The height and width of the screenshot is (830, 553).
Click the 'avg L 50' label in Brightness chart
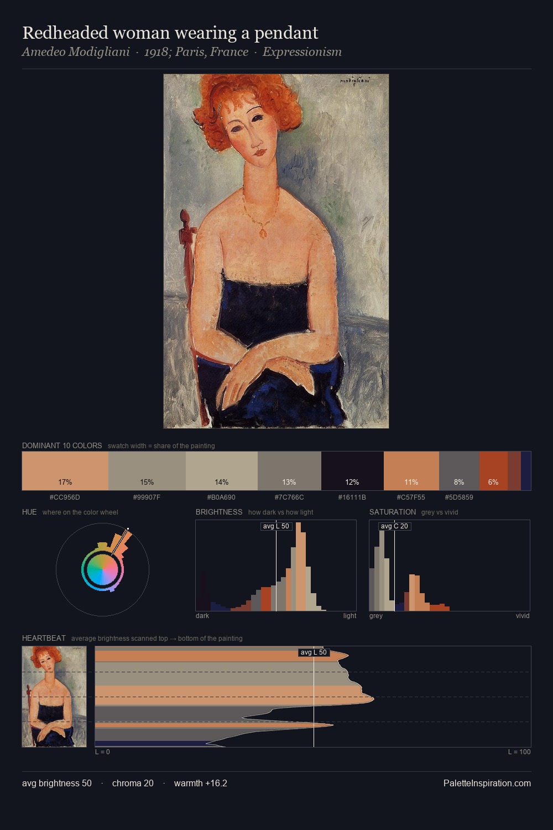(276, 526)
